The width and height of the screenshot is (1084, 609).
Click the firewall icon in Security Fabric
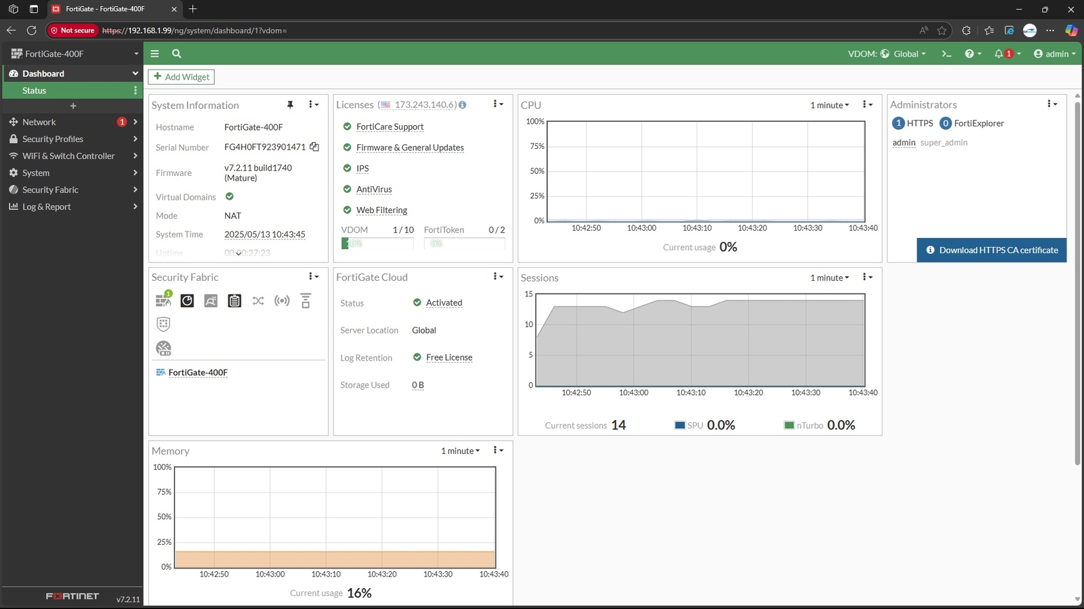point(163,300)
